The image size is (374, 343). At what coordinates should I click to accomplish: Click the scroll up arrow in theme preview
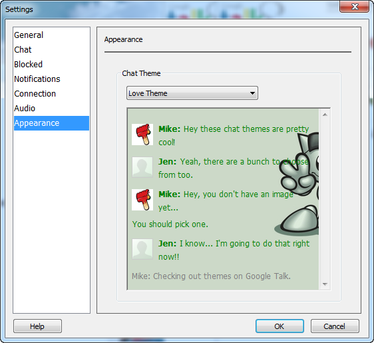click(x=325, y=115)
